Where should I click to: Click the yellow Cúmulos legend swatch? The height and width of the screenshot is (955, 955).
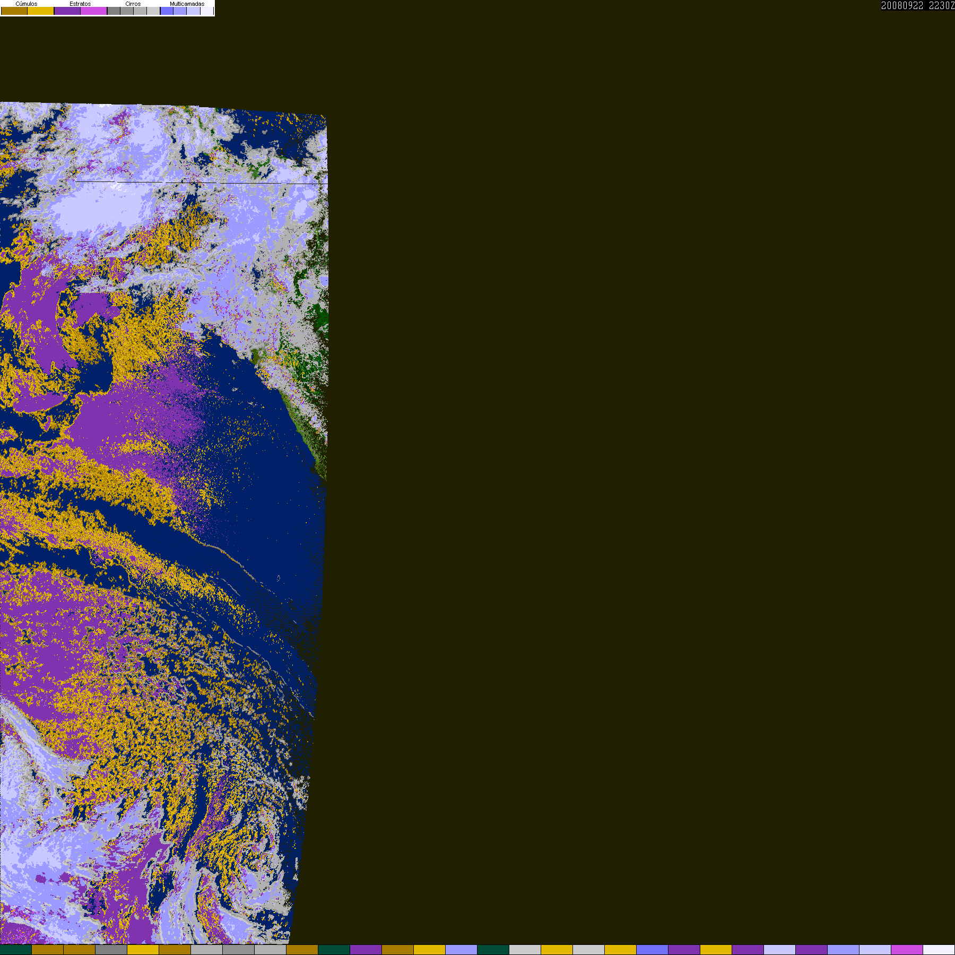[x=41, y=11]
